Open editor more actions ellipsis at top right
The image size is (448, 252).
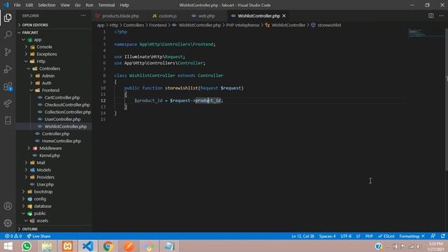pyautogui.click(x=442, y=15)
